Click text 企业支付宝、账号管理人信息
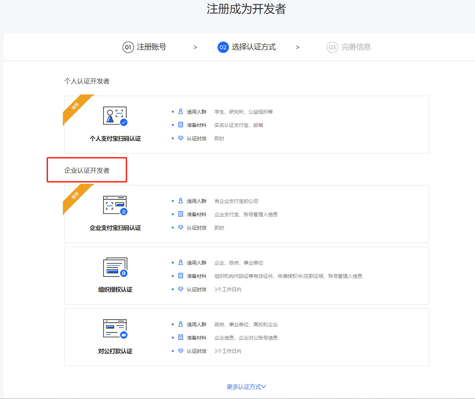 [246, 214]
